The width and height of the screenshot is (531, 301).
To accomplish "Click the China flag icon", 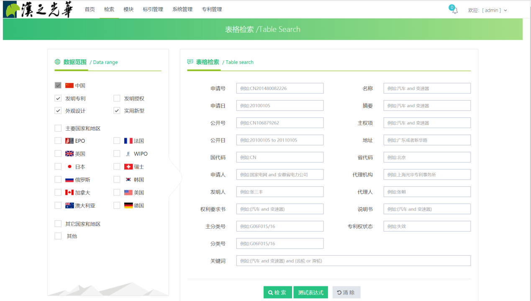I will click(69, 85).
